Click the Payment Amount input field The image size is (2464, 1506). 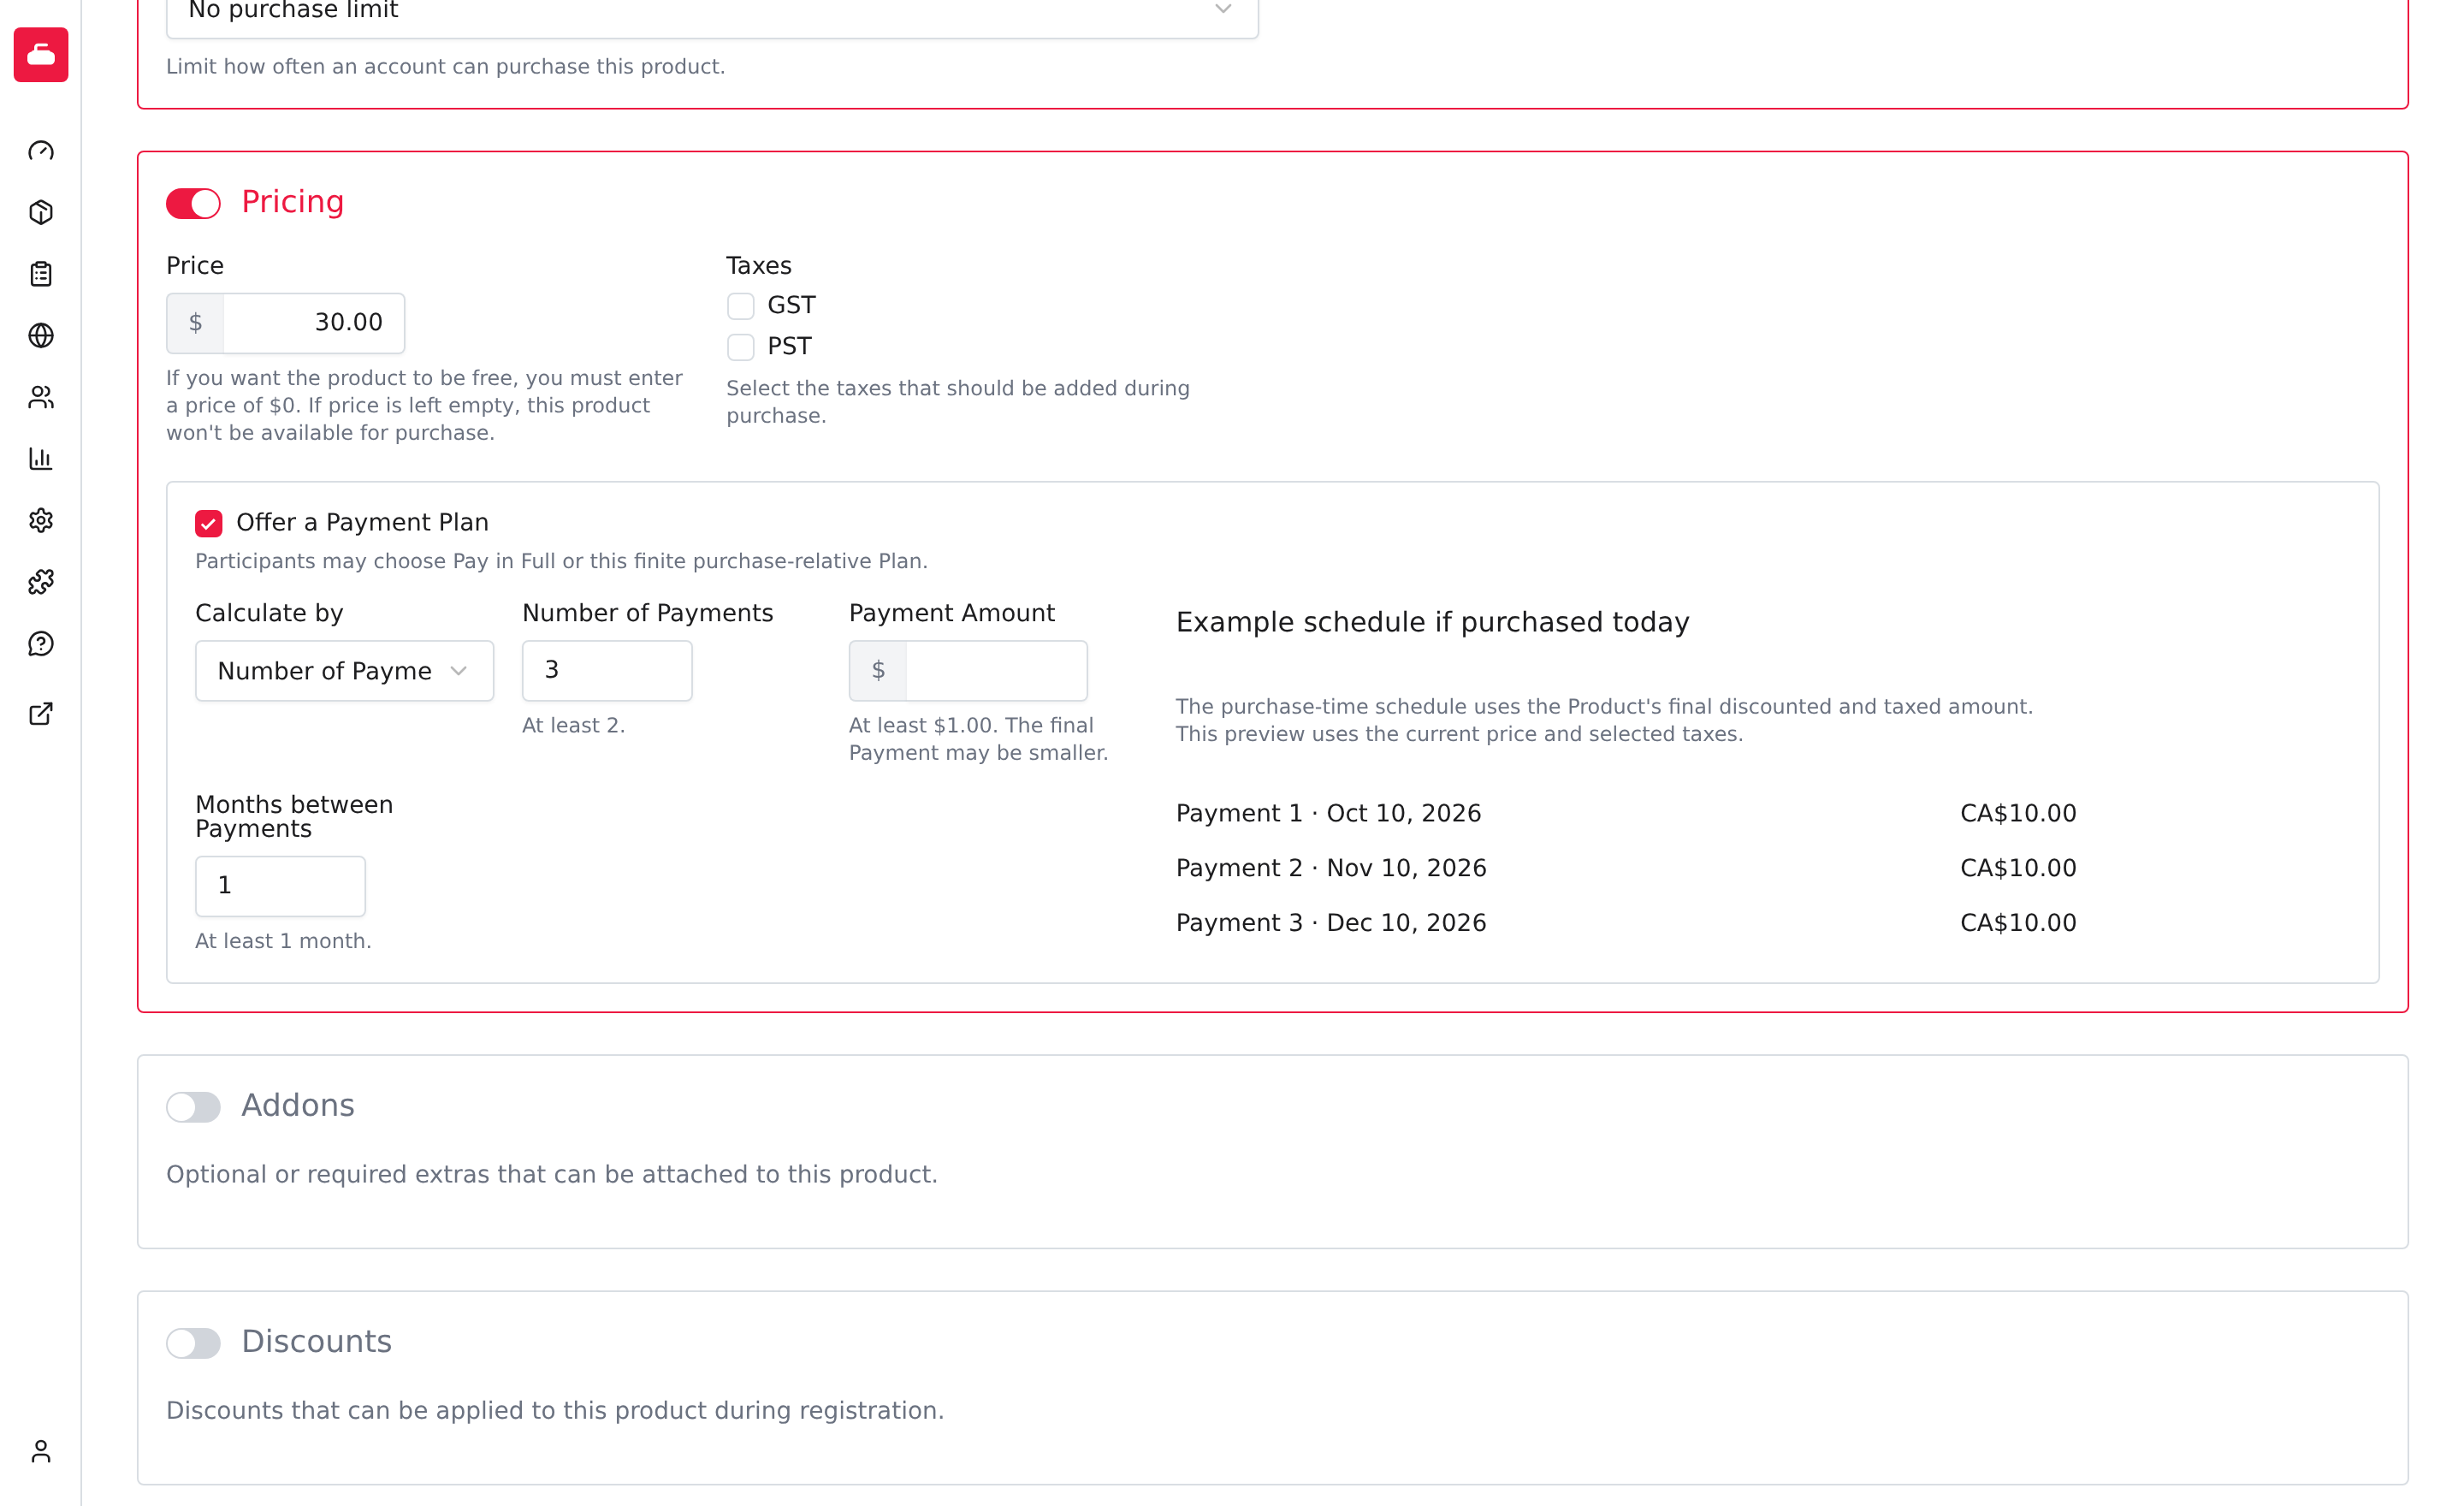tap(996, 671)
